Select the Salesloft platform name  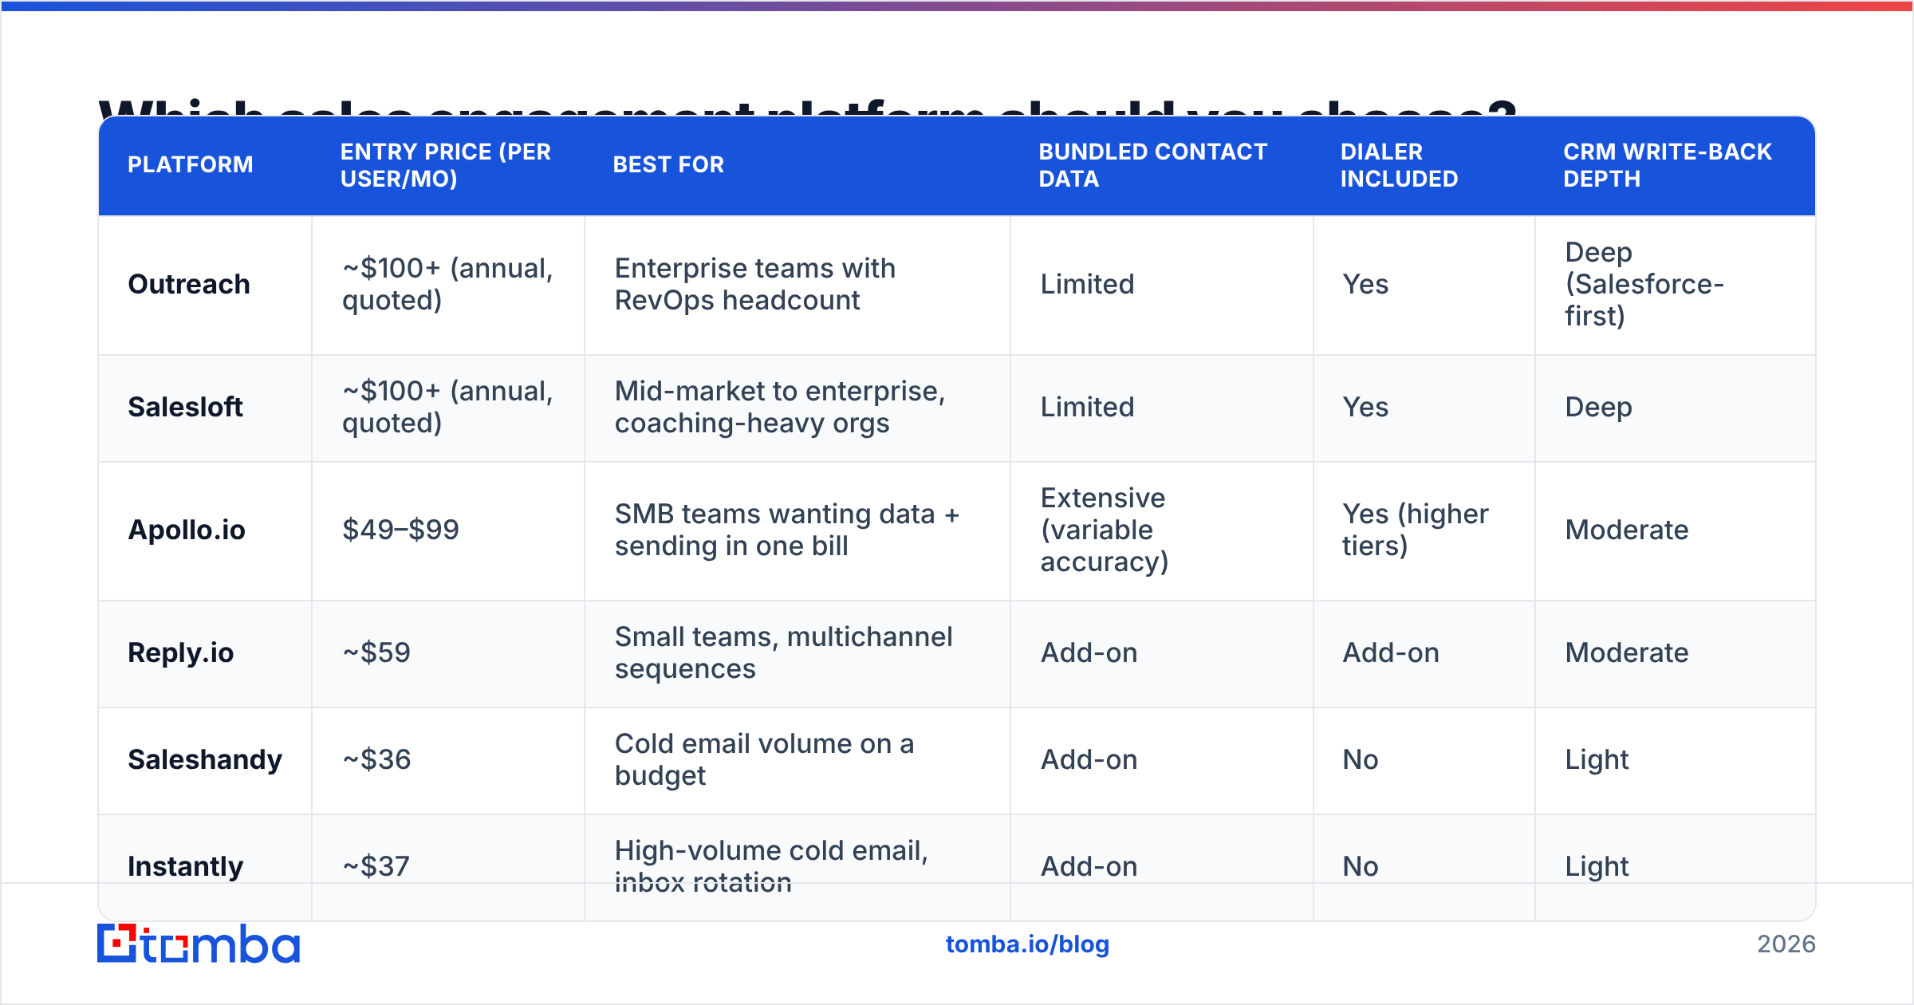185,407
